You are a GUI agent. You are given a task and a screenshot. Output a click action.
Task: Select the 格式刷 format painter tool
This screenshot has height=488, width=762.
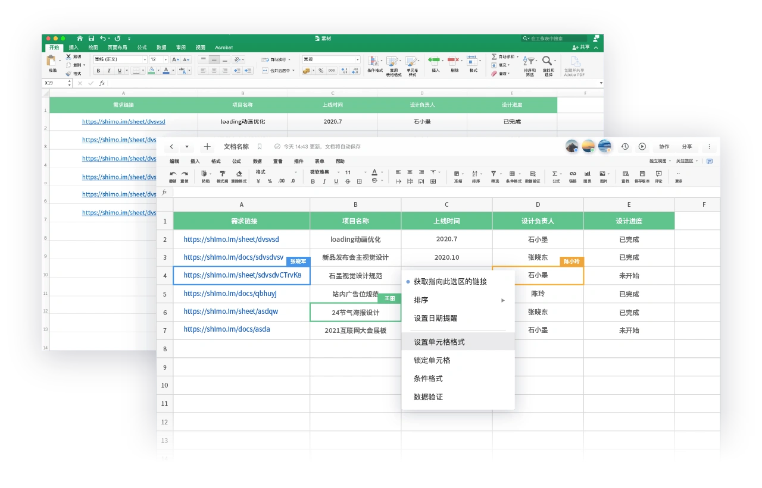coord(222,174)
